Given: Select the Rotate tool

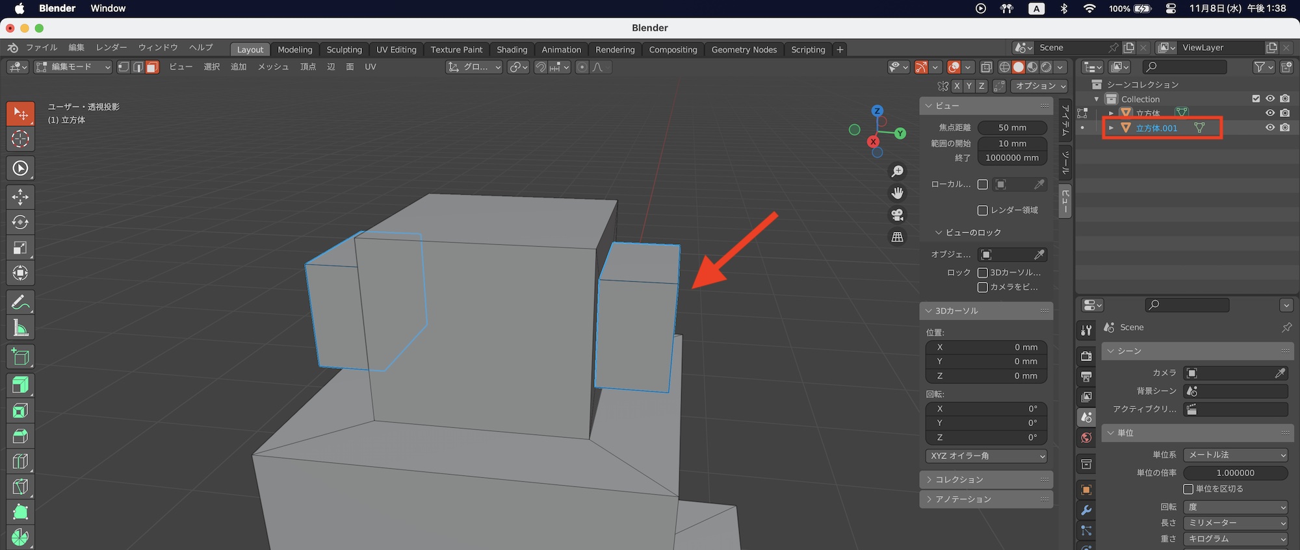Looking at the screenshot, I should tap(20, 222).
